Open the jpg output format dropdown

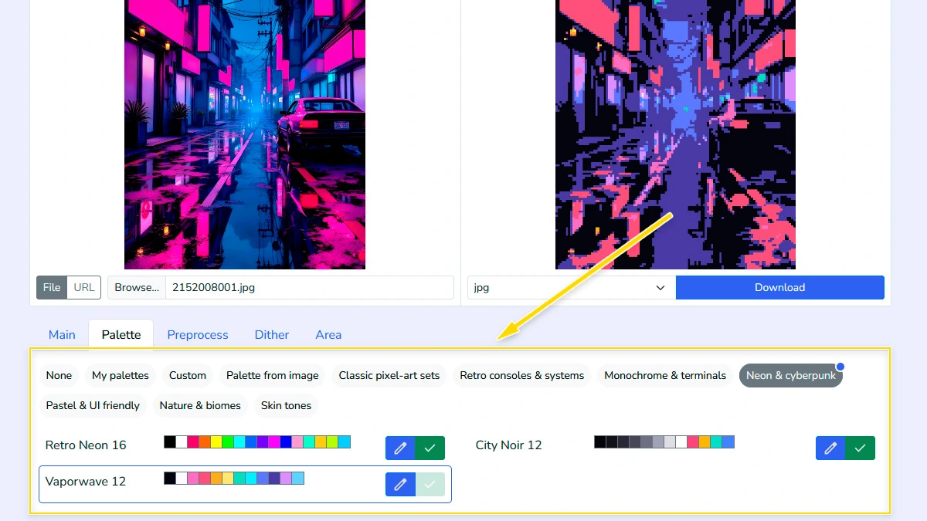570,287
